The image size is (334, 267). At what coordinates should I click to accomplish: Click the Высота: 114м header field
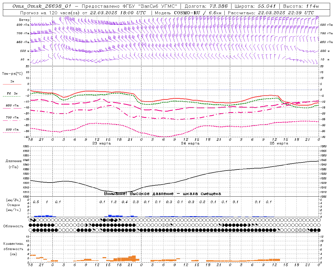point(301,6)
